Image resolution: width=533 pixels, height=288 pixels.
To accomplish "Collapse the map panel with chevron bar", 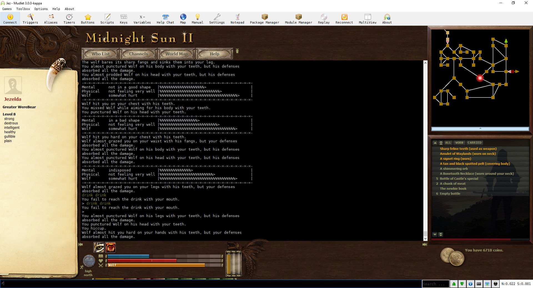I will pyautogui.click(x=480, y=129).
